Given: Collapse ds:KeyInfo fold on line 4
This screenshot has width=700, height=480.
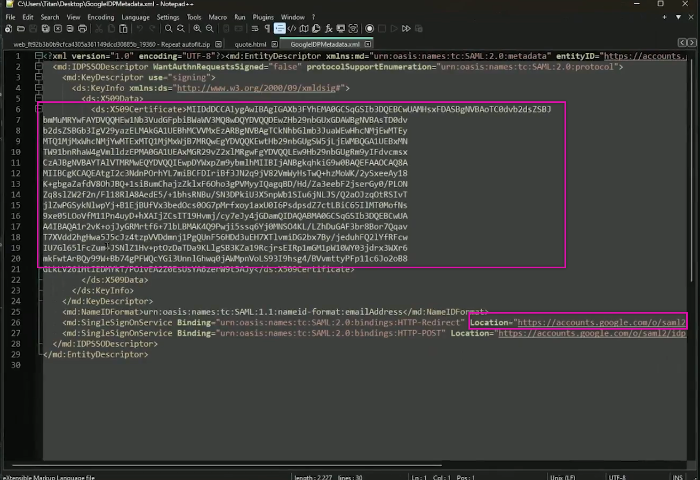Looking at the screenshot, I should point(38,88).
